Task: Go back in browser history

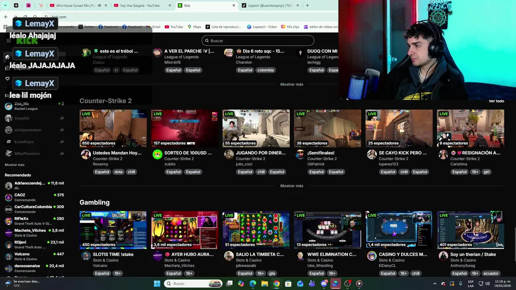Action: [x=6, y=17]
